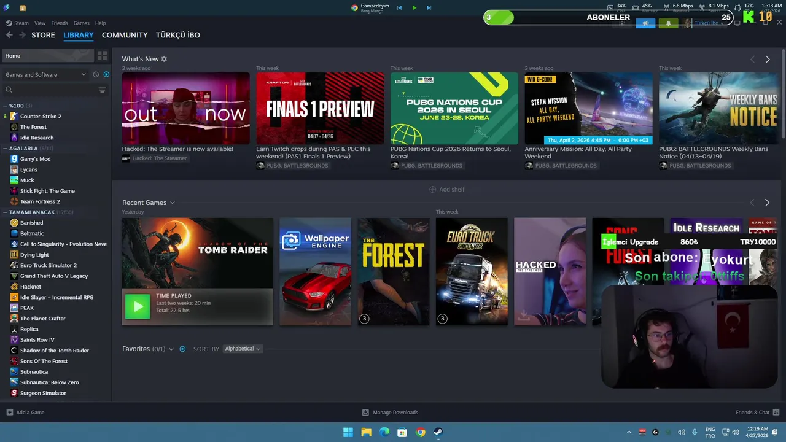Viewport: 786px width, 442px height.
Task: Select Grand Theft Auto V Legacy
Action: (x=55, y=276)
